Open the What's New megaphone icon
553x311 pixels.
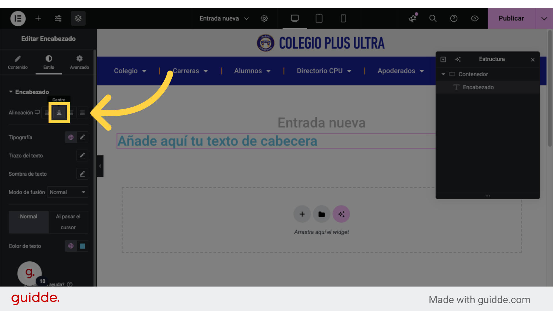pos(413,18)
